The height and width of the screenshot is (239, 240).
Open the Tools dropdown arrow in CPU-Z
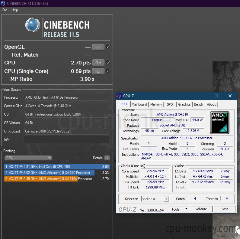pyautogui.click(x=186, y=209)
